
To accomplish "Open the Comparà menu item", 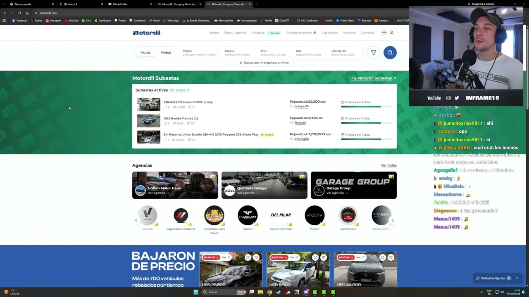I will pyautogui.click(x=367, y=33).
